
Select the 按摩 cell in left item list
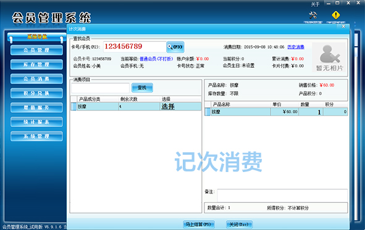(x=98, y=107)
